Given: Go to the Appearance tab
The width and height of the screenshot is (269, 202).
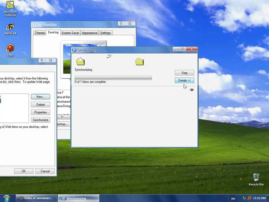Looking at the screenshot, I should click(x=90, y=33).
